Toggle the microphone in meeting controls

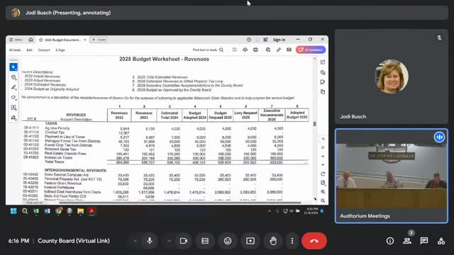[150, 241]
